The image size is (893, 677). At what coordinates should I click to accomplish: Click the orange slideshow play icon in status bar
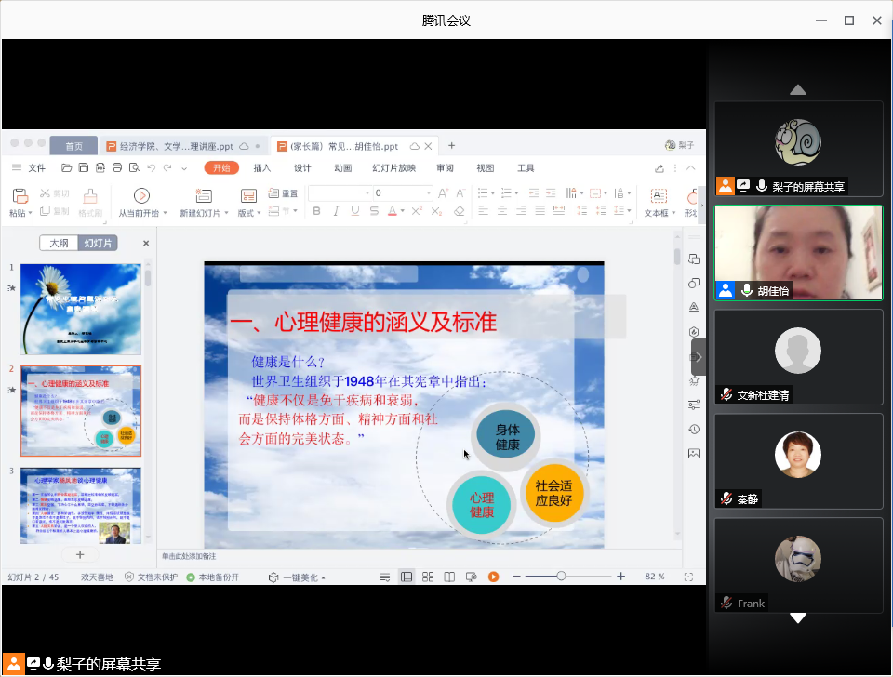click(x=494, y=577)
